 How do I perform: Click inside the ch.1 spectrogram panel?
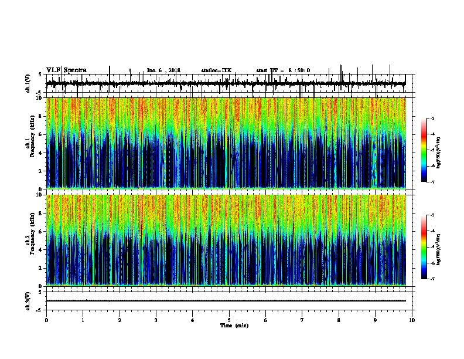pyautogui.click(x=226, y=143)
